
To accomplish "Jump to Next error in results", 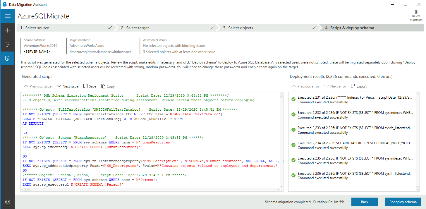I will pyautogui.click(x=335, y=86).
